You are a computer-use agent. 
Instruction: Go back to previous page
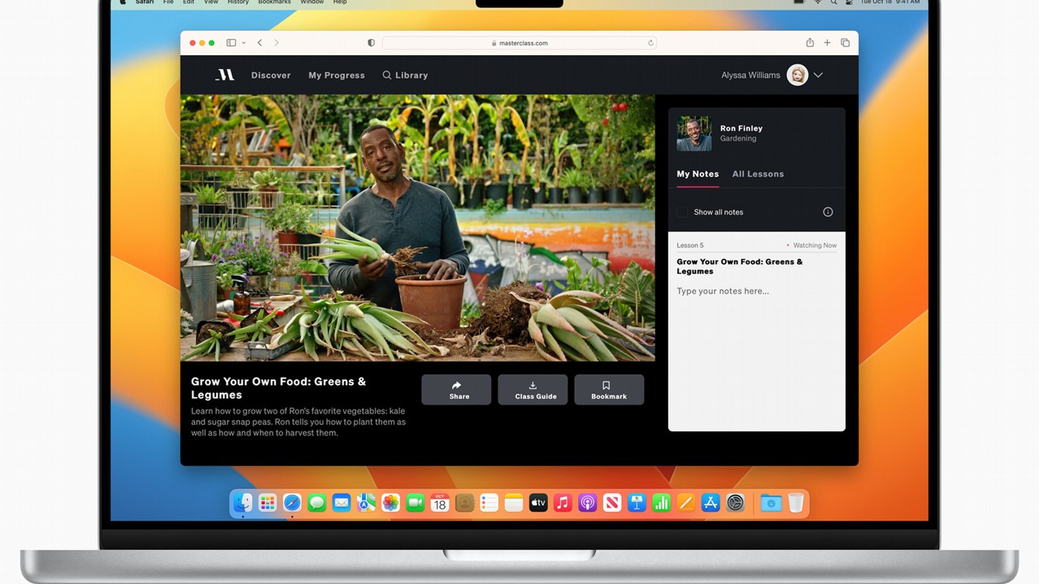click(x=260, y=43)
